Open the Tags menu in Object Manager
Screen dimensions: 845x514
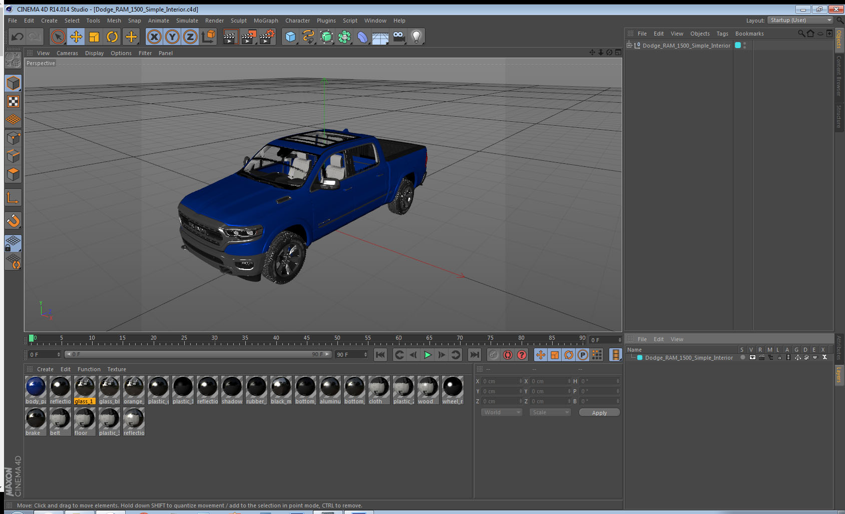pos(722,34)
